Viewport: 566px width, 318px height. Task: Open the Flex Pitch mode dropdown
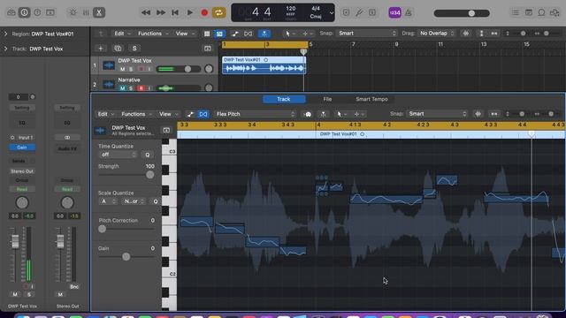pyautogui.click(x=255, y=114)
